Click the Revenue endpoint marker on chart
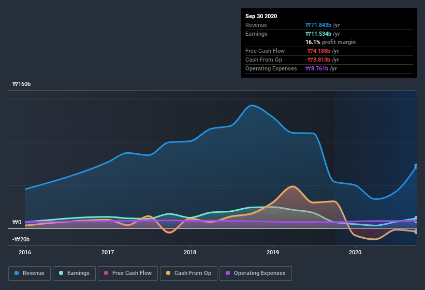The width and height of the screenshot is (425, 290). tap(416, 166)
